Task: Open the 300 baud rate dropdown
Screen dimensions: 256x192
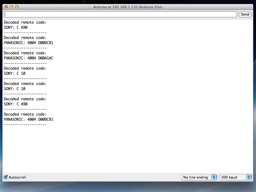Action: (x=236, y=177)
